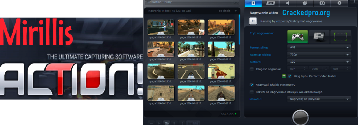Open the Video recording tab with film icon

(x=253, y=3)
